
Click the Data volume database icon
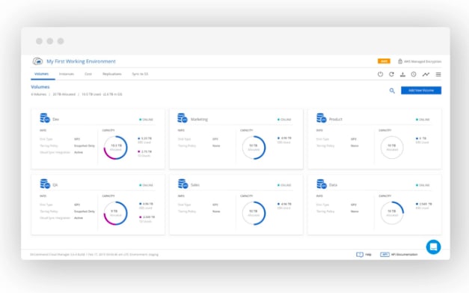[x=322, y=184]
